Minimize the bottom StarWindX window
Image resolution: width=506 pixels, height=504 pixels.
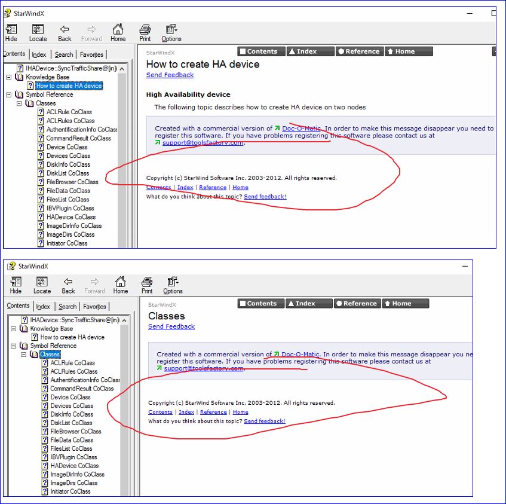(x=465, y=267)
